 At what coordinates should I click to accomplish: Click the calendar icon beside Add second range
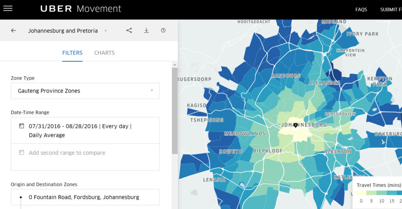coord(22,152)
